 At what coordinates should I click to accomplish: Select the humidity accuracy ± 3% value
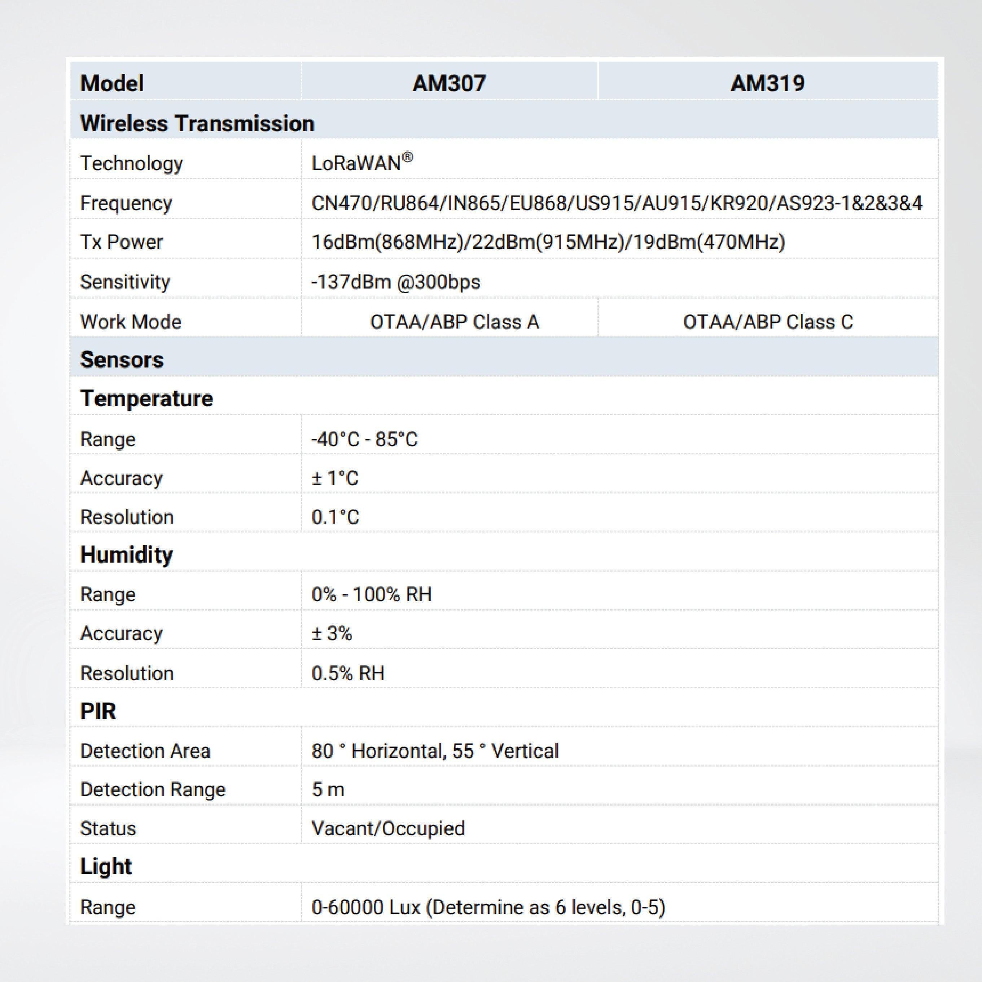tap(331, 633)
